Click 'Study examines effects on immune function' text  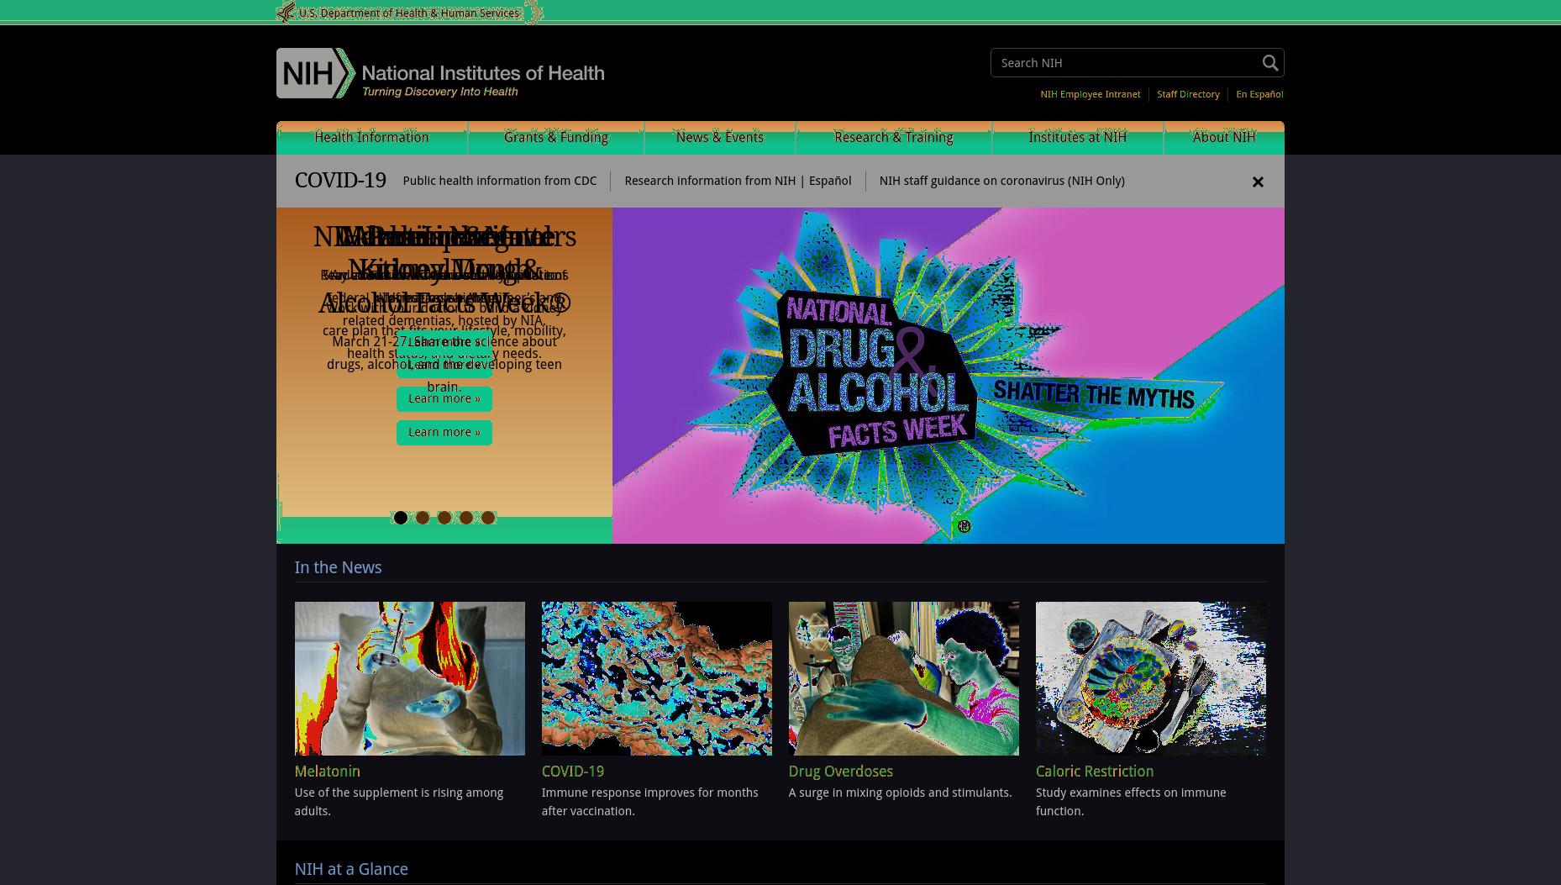pos(1131,803)
